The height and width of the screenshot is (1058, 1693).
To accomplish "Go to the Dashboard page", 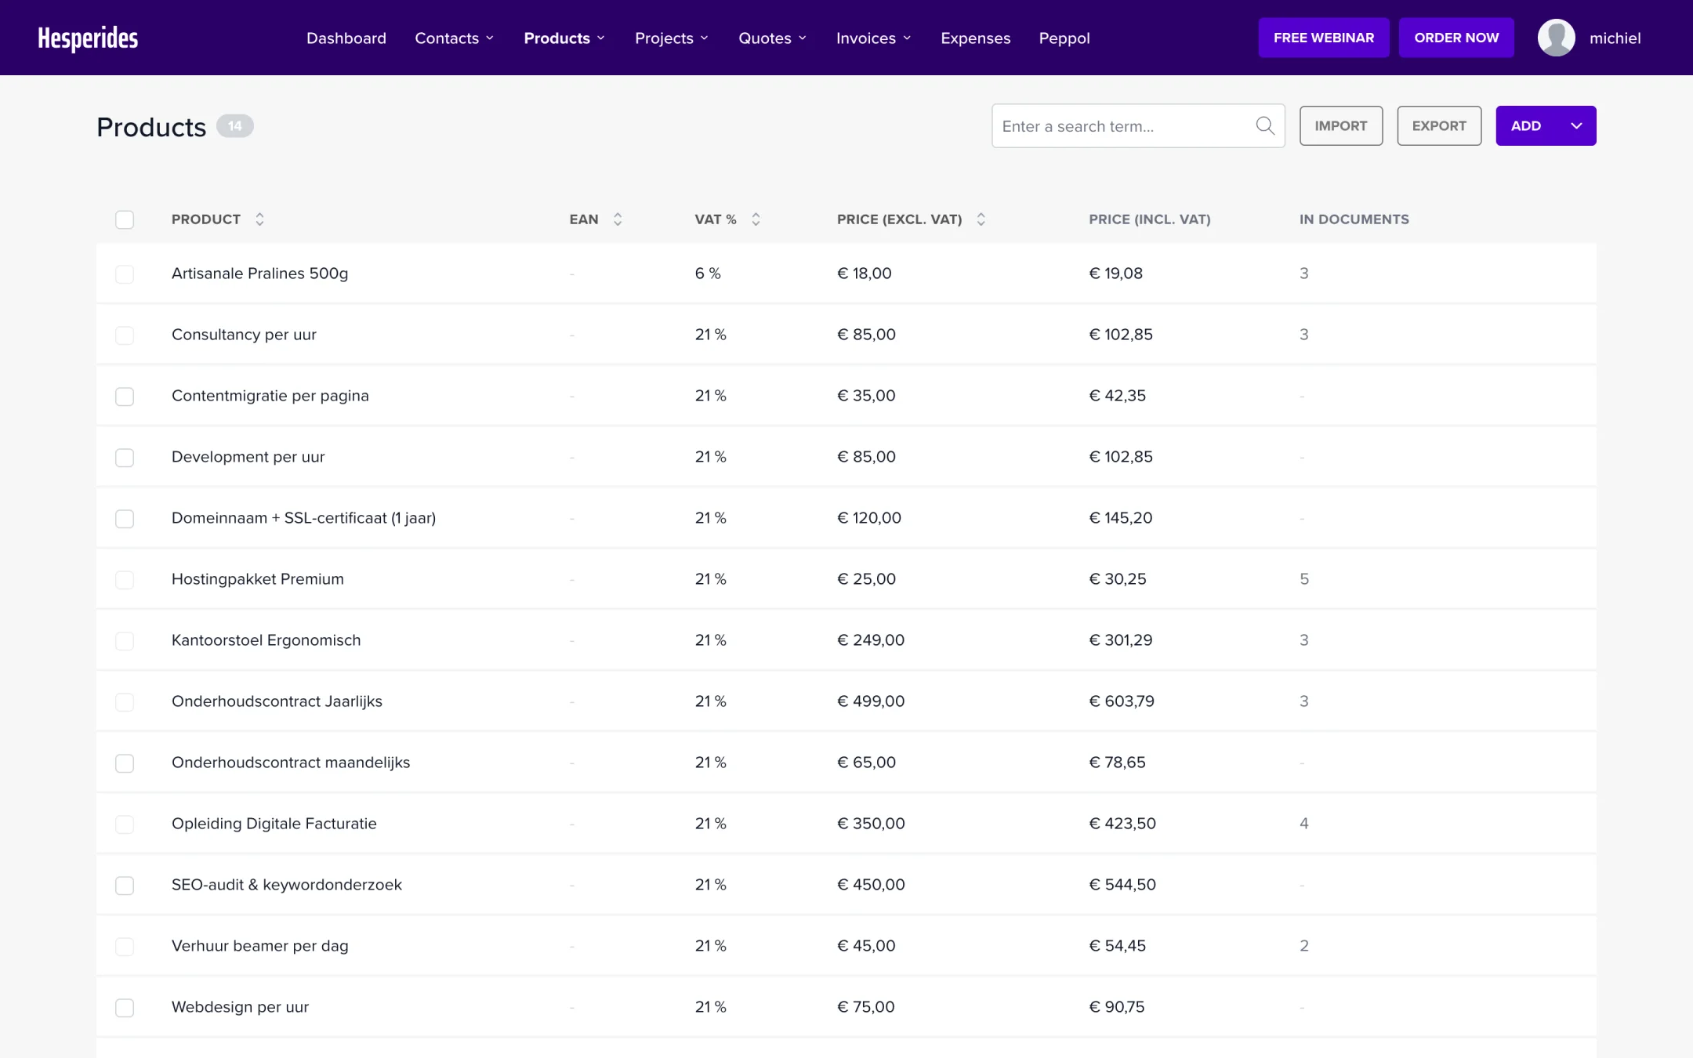I will (x=346, y=38).
